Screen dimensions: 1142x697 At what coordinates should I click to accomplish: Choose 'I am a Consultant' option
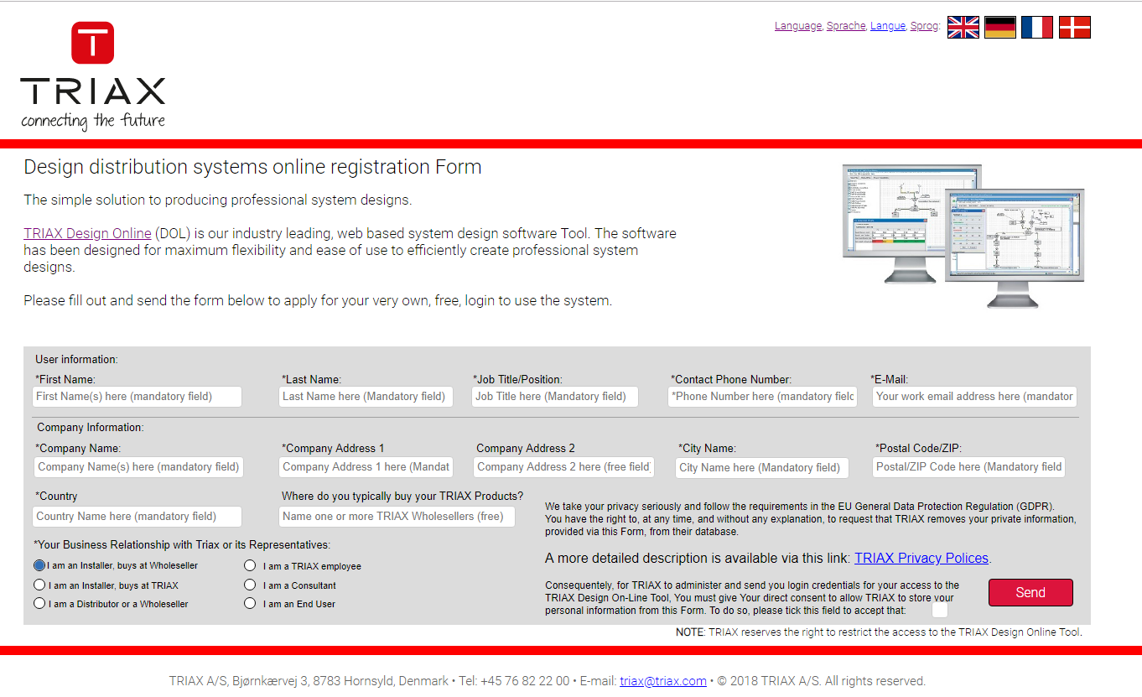250,585
